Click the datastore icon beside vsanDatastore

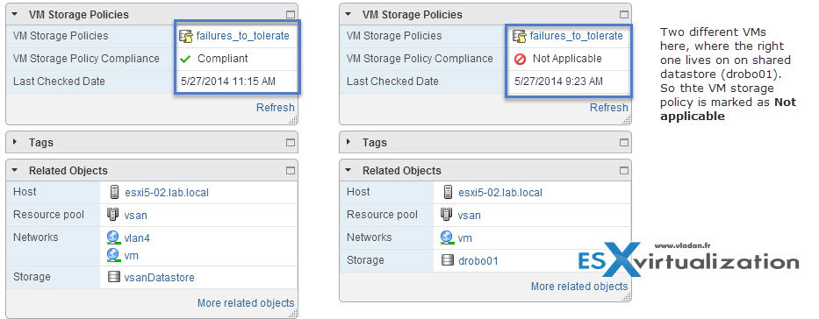113,277
